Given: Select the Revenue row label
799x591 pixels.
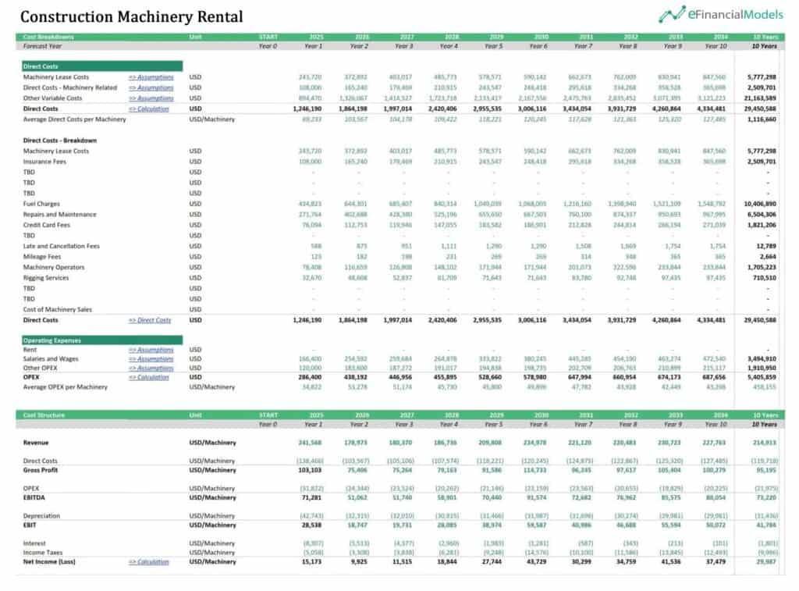Looking at the screenshot, I should click(x=36, y=443).
